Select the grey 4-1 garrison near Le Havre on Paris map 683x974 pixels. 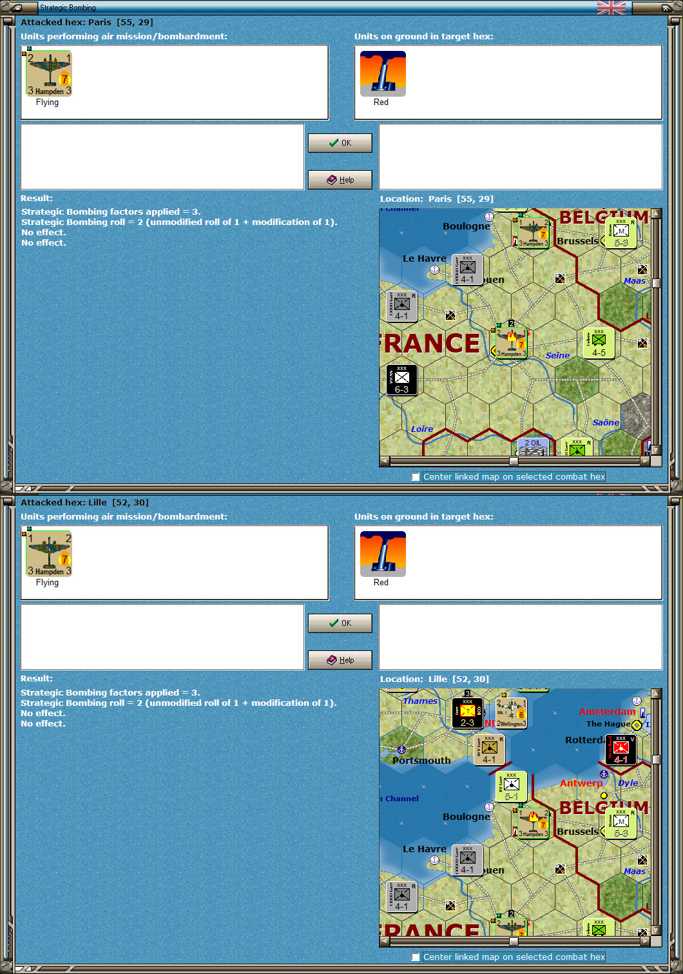point(468,269)
